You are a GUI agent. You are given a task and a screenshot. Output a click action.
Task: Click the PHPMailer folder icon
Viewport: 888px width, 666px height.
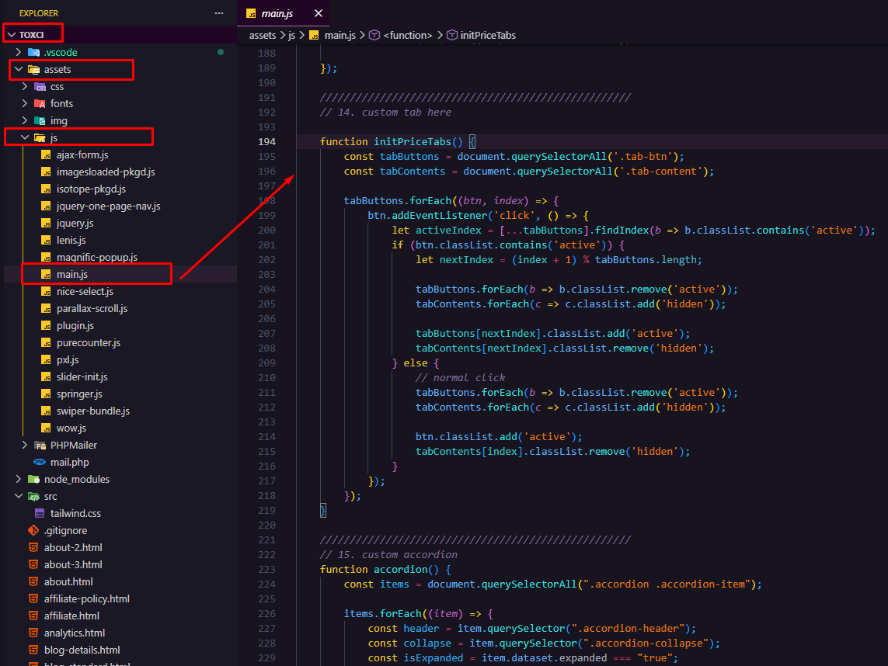40,446
